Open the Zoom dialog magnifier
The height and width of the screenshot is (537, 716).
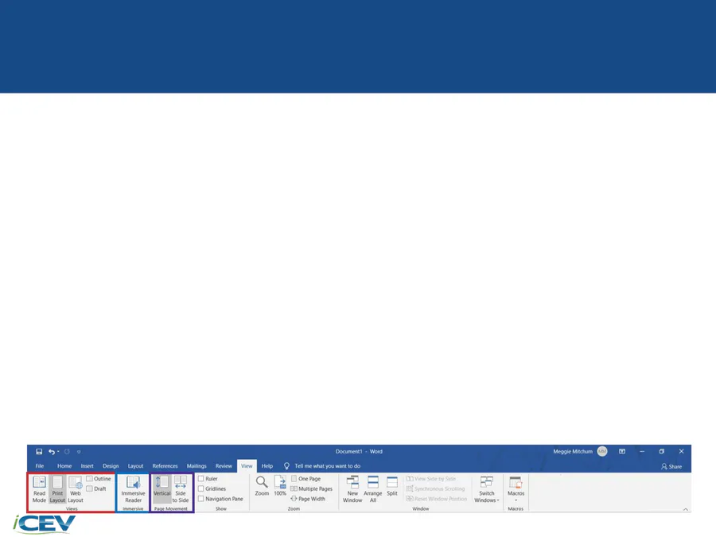coord(262,486)
